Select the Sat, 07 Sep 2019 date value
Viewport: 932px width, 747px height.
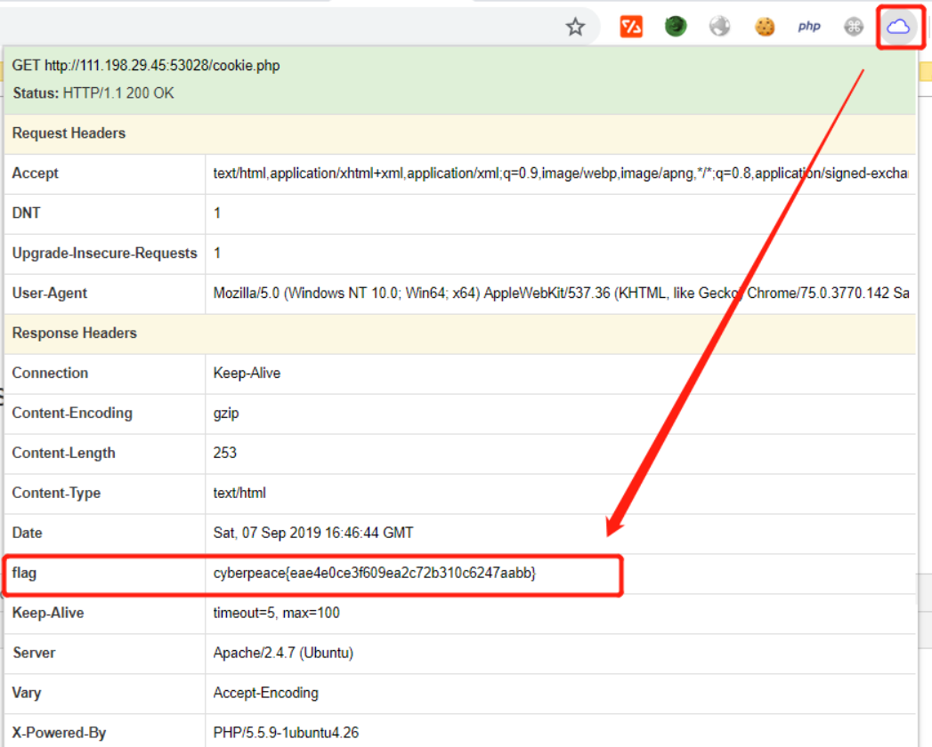[x=313, y=533]
